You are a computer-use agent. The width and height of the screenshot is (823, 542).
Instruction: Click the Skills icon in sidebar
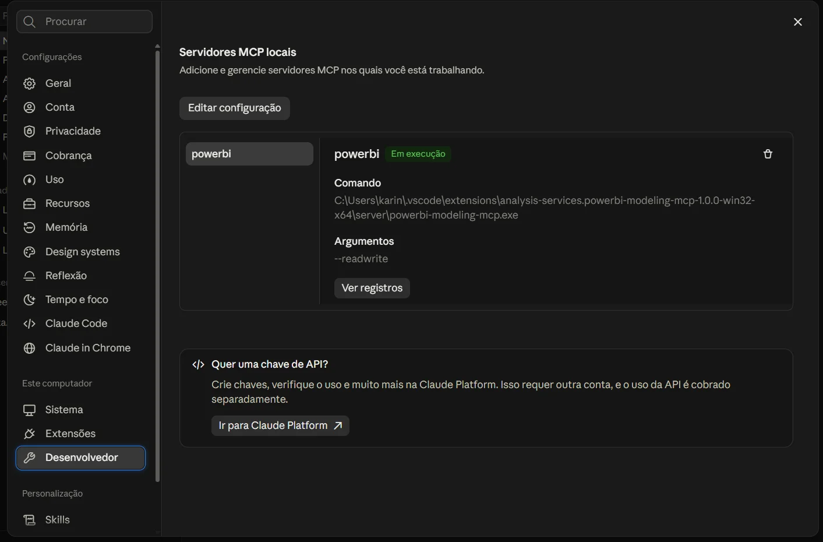coord(29,520)
